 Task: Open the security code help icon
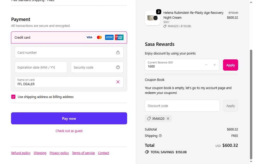[x=118, y=67]
